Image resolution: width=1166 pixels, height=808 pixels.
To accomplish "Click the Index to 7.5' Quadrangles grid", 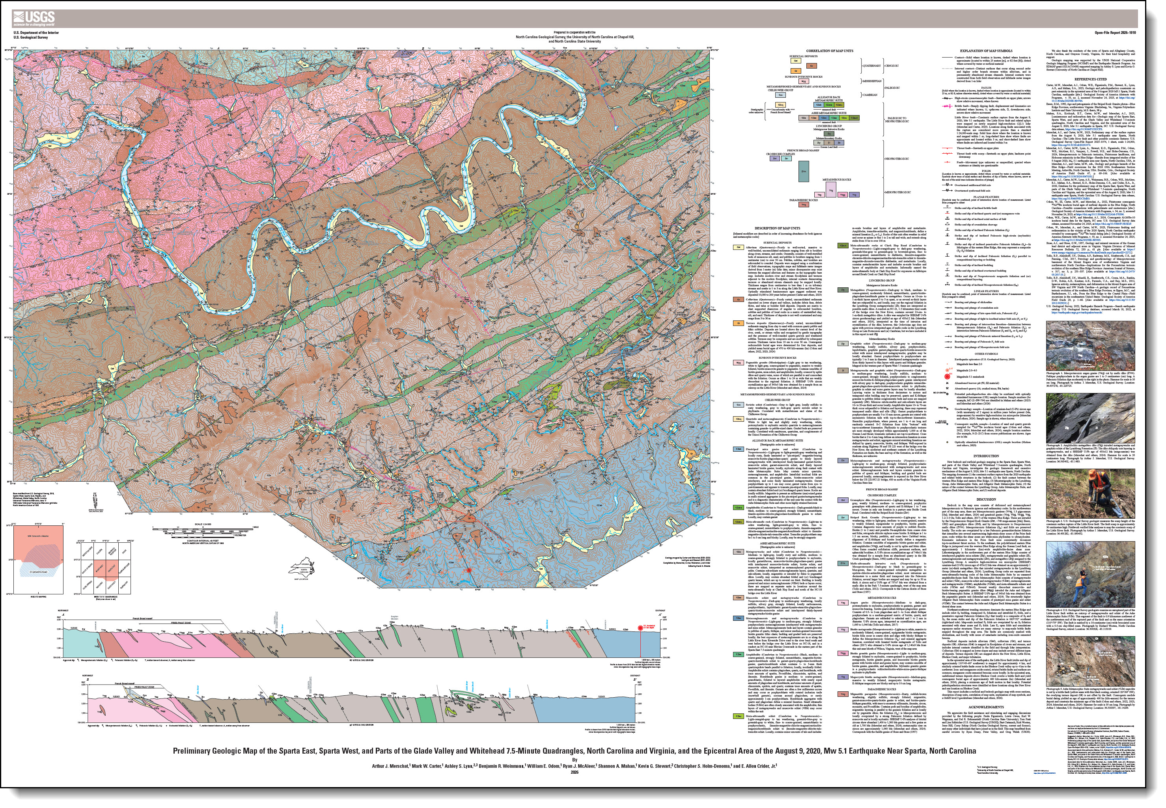I will [x=105, y=568].
